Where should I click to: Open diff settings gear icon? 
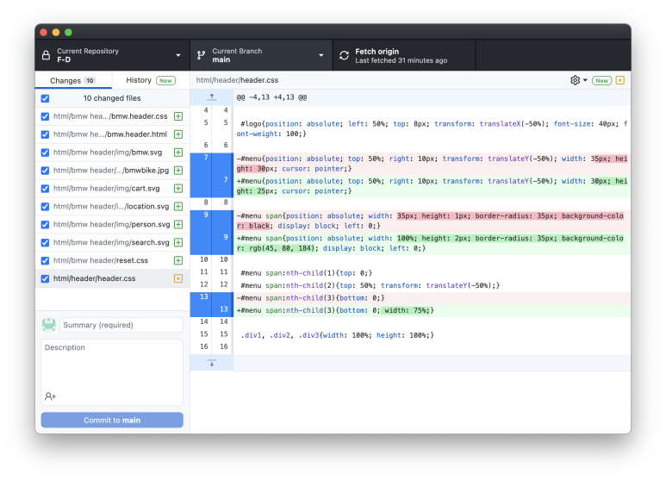[x=575, y=80]
